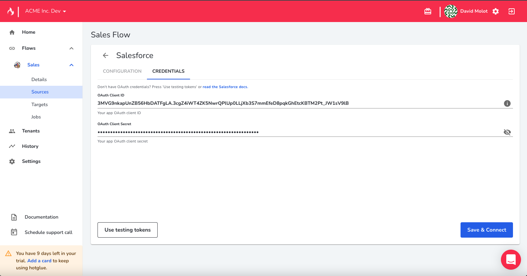
Task: Click the Settings gear in sidebar
Action: coord(12,162)
